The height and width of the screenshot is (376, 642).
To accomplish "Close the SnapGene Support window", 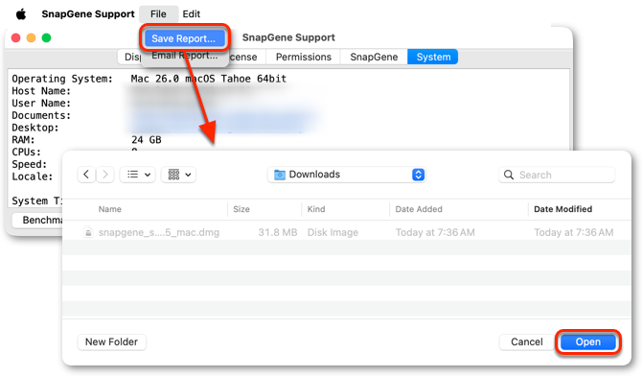I will [16, 38].
